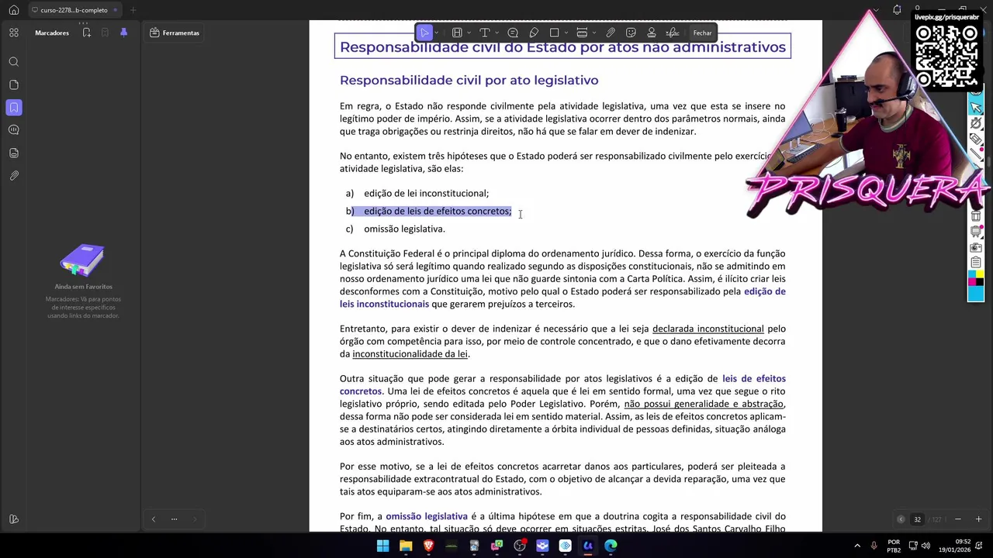This screenshot has height=558, width=993.
Task: Open the CMYK color palette swatch
Action: click(x=976, y=277)
